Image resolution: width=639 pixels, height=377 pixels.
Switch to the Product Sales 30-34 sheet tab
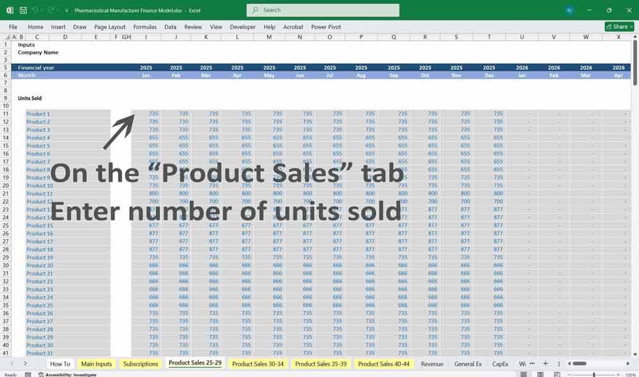(x=258, y=364)
